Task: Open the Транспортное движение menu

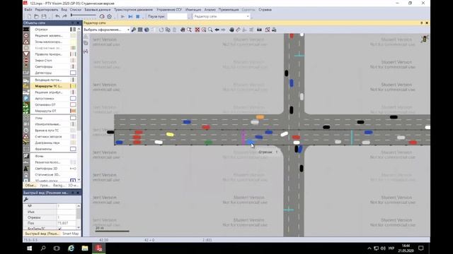Action: tap(134, 9)
